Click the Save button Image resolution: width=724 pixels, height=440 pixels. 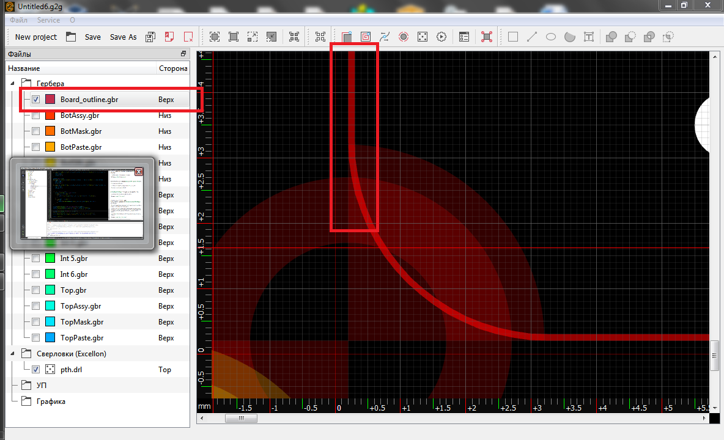point(93,37)
